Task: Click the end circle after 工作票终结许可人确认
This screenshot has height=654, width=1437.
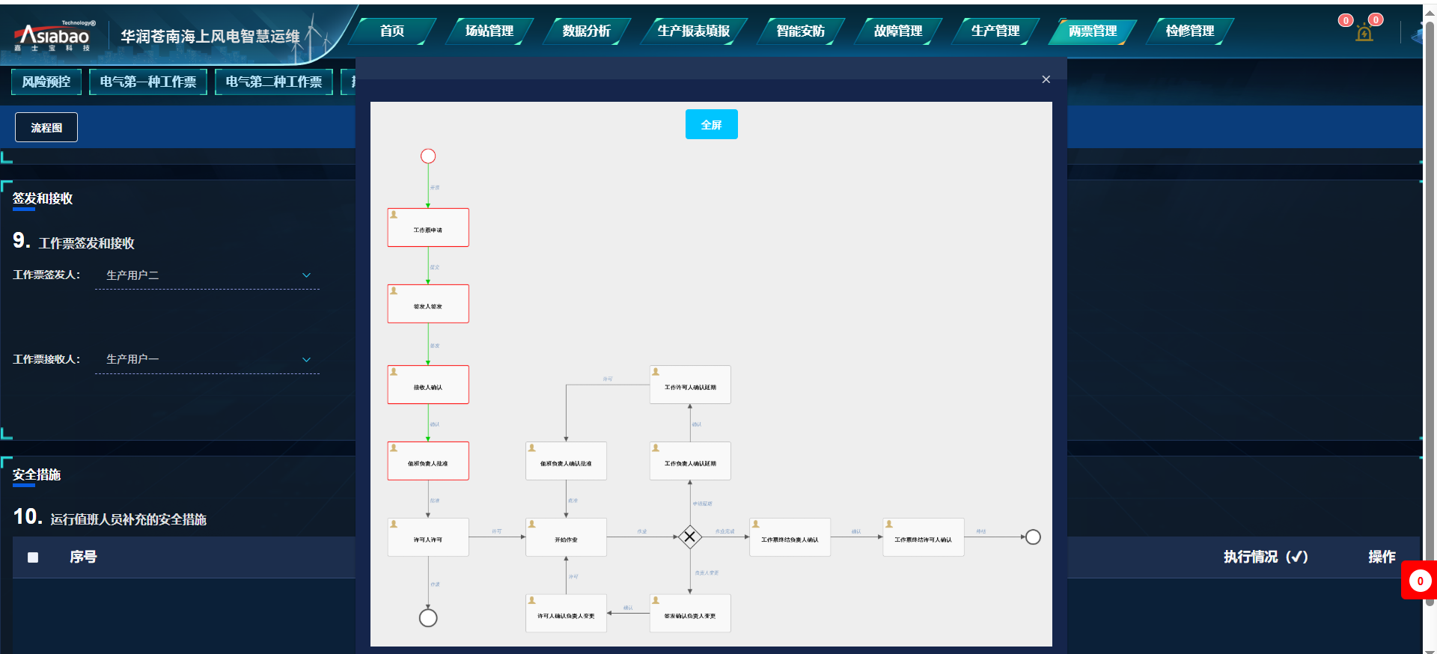Action: (x=1033, y=537)
